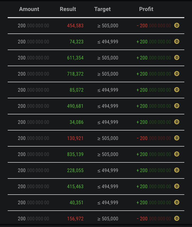192x227 pixels.
Task: Select the losing result 454,583
Action: (x=75, y=26)
